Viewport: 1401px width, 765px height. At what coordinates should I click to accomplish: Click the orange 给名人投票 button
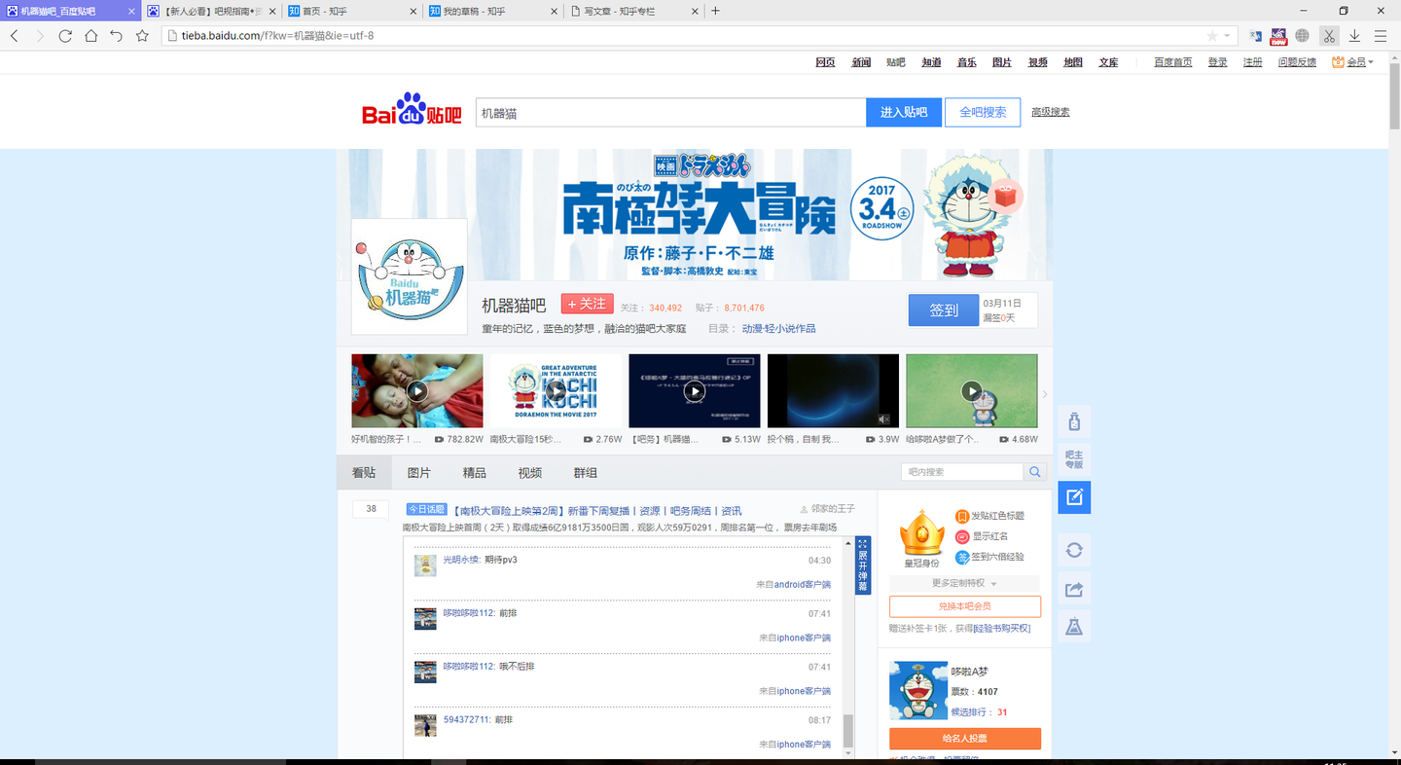pos(965,739)
